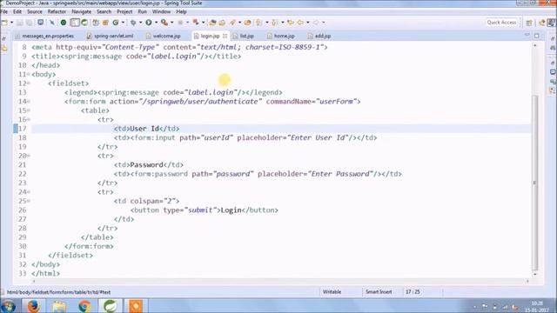Click the green G toolbar icon
The width and height of the screenshot is (557, 313).
(116, 23)
